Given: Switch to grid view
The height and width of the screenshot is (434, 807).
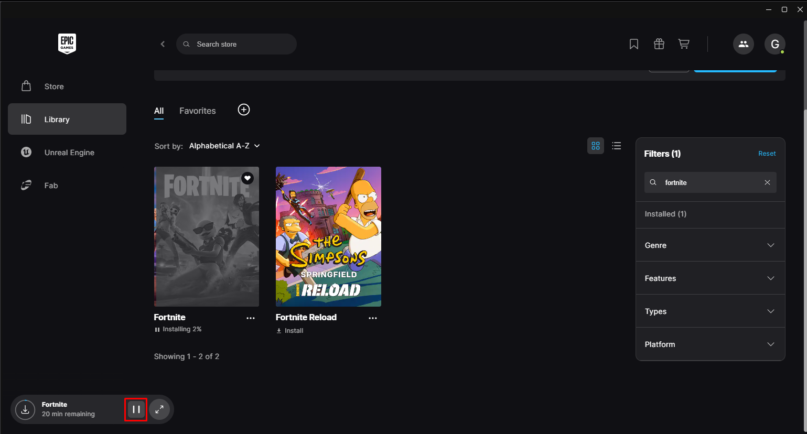Looking at the screenshot, I should [596, 146].
